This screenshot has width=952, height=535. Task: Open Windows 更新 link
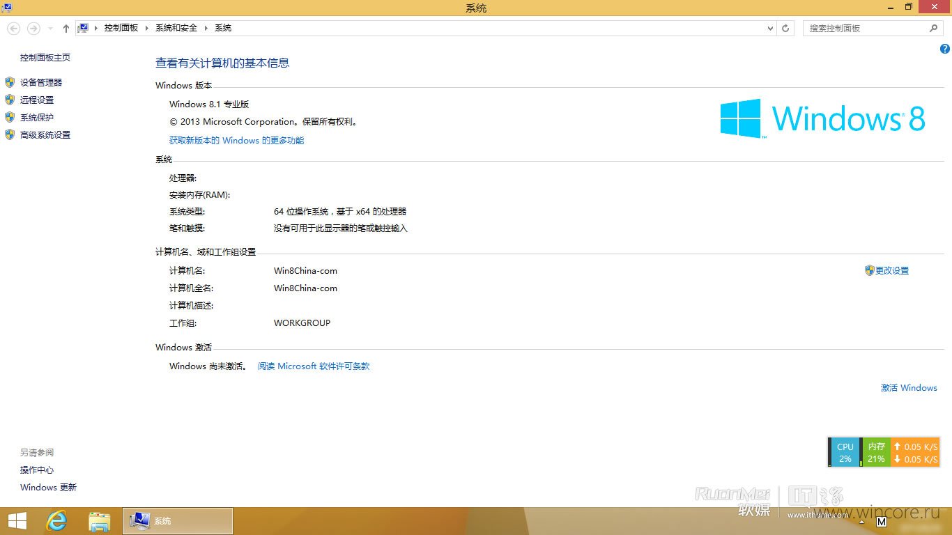coord(48,488)
